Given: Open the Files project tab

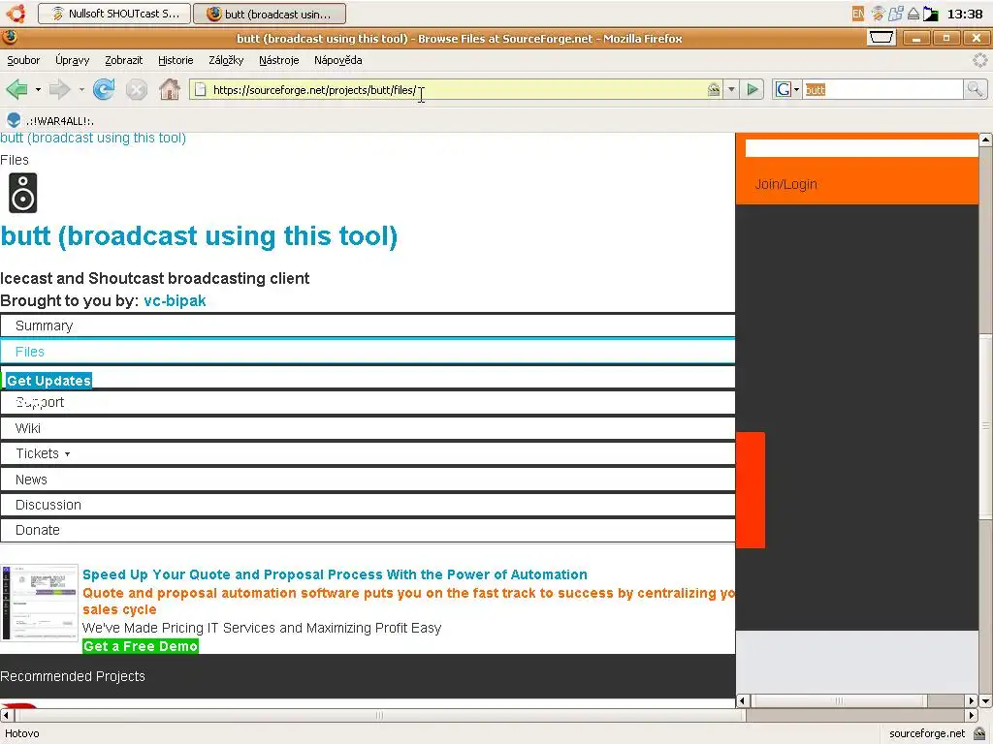Looking at the screenshot, I should click(368, 352).
